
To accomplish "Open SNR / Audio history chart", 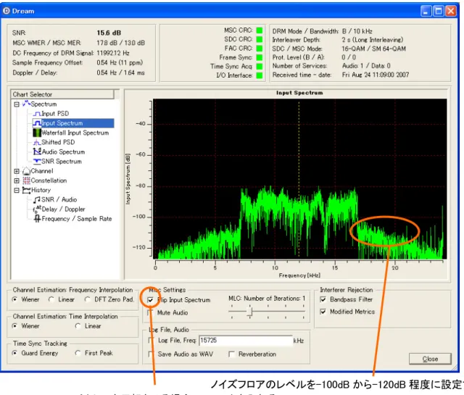I will click(x=59, y=200).
